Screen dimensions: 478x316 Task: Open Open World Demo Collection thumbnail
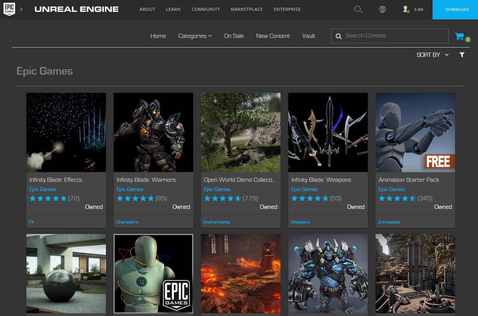click(x=241, y=132)
